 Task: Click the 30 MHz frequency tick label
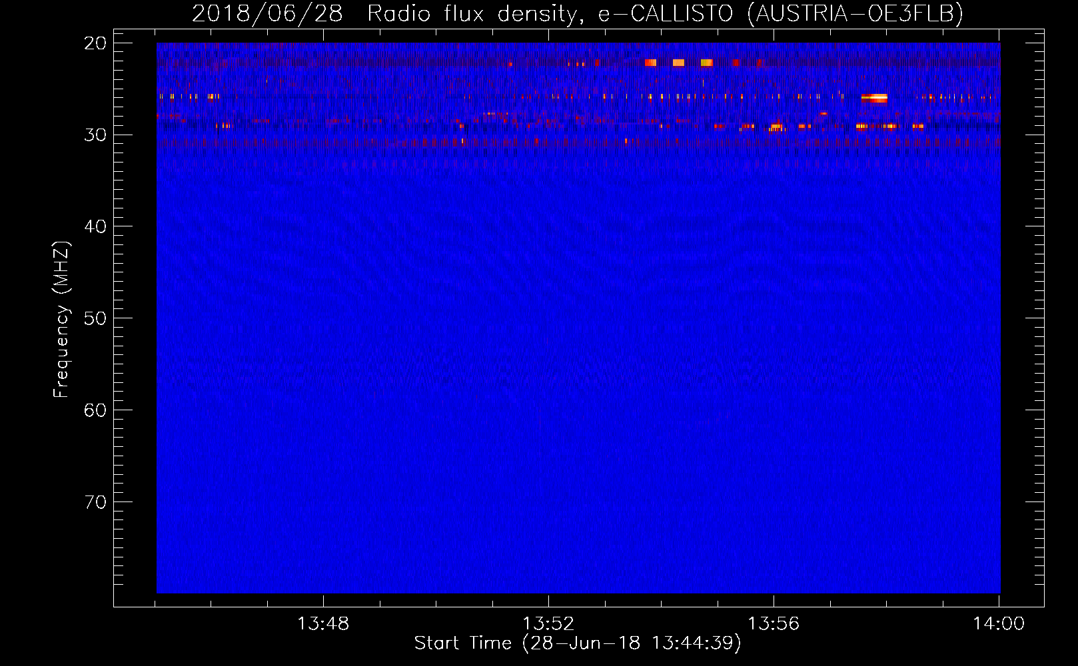click(95, 135)
